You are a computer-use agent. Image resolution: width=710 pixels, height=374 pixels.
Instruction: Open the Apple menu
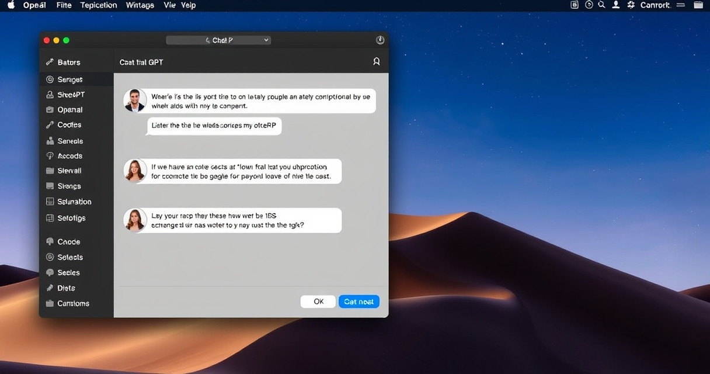[11, 5]
